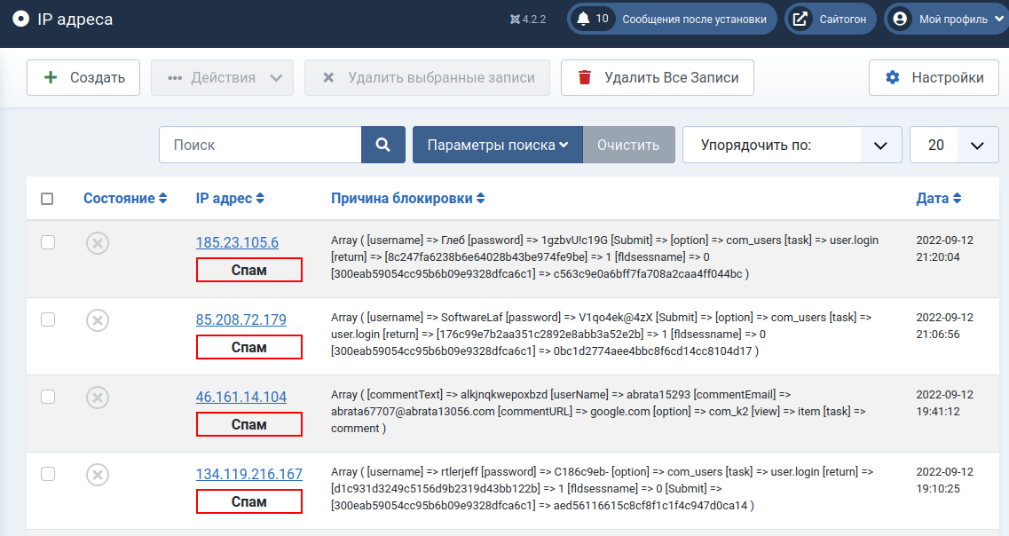Open the Мой профиль menu
Image resolution: width=1009 pixels, height=536 pixels.
[946, 19]
